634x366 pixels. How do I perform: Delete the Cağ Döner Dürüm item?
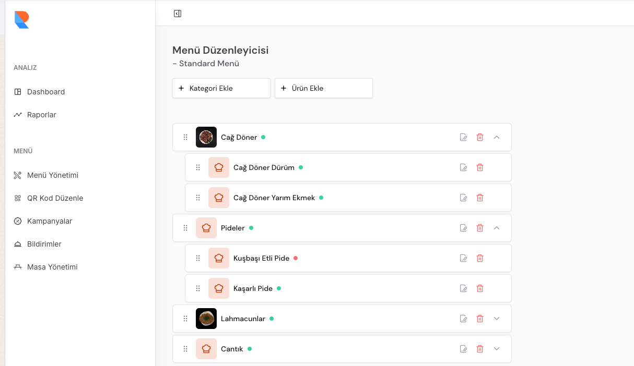[480, 167]
